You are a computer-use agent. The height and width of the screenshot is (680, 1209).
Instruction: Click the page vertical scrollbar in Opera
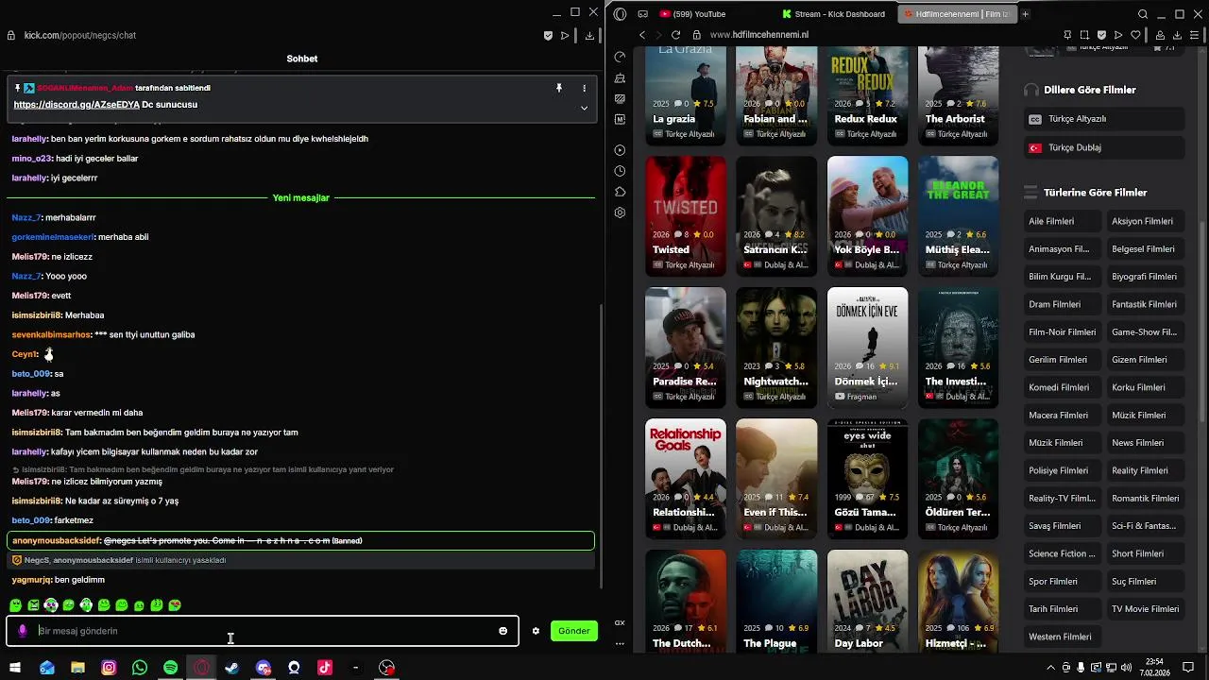(x=1203, y=321)
